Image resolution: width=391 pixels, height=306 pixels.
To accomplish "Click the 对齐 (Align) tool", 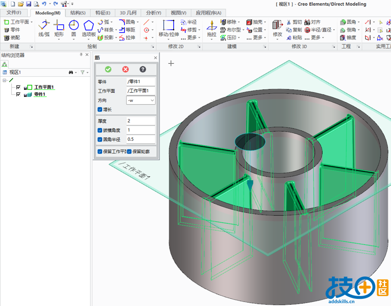I will point(312,22).
